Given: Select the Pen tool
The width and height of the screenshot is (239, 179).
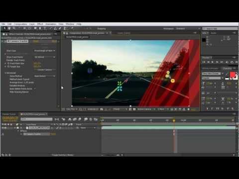Looking at the screenshot, I should pyautogui.click(x=40, y=28).
